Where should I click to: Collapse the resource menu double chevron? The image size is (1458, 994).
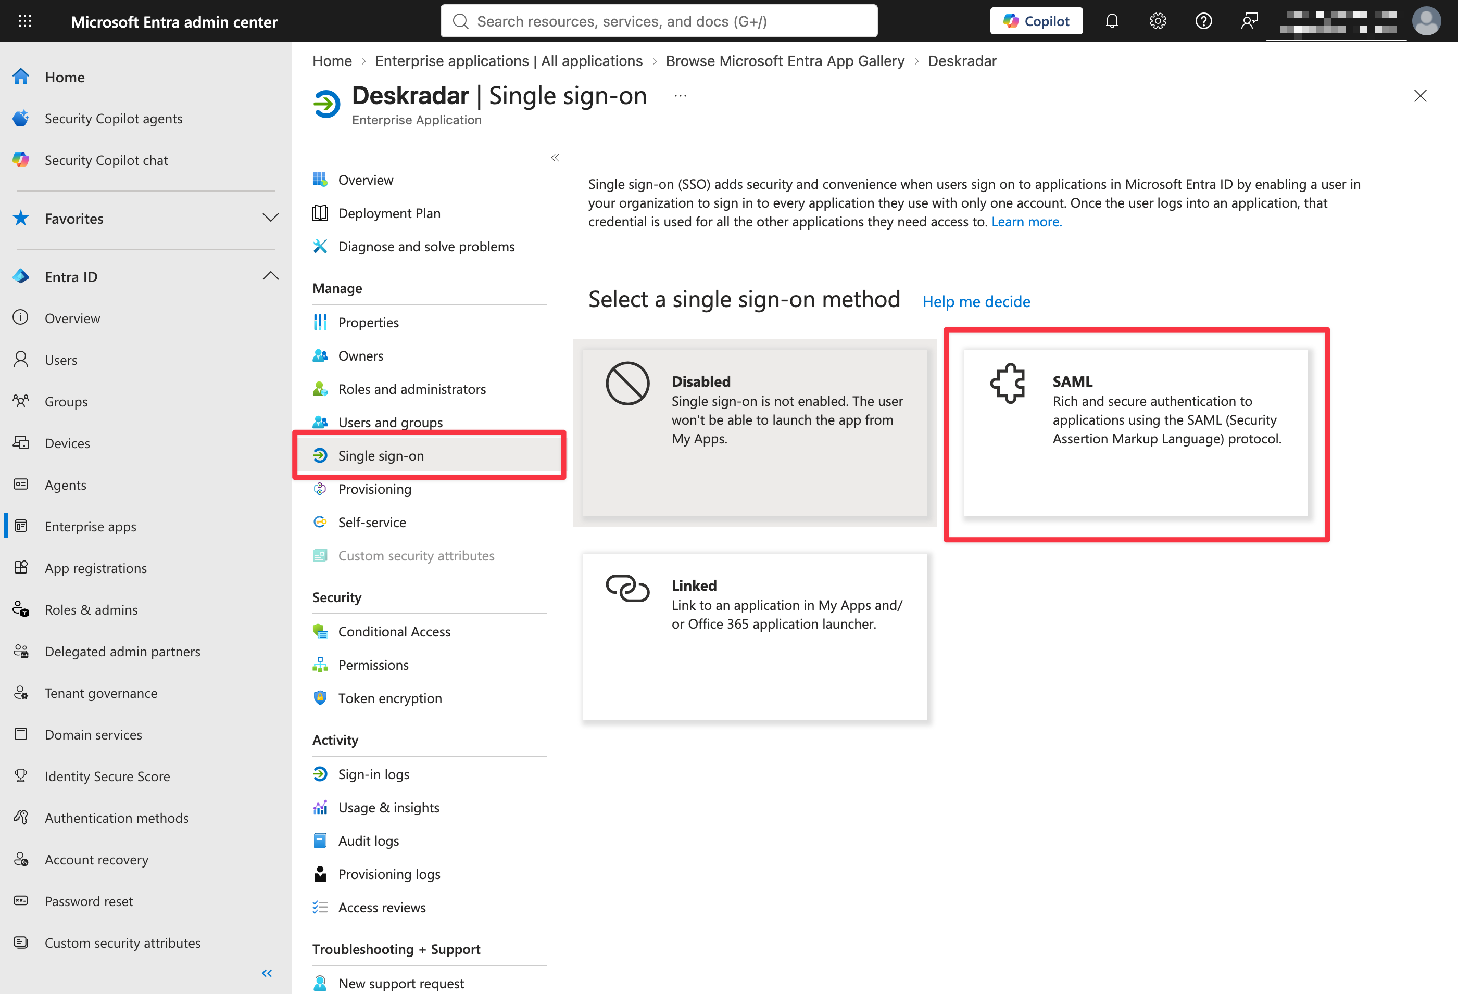pos(555,157)
